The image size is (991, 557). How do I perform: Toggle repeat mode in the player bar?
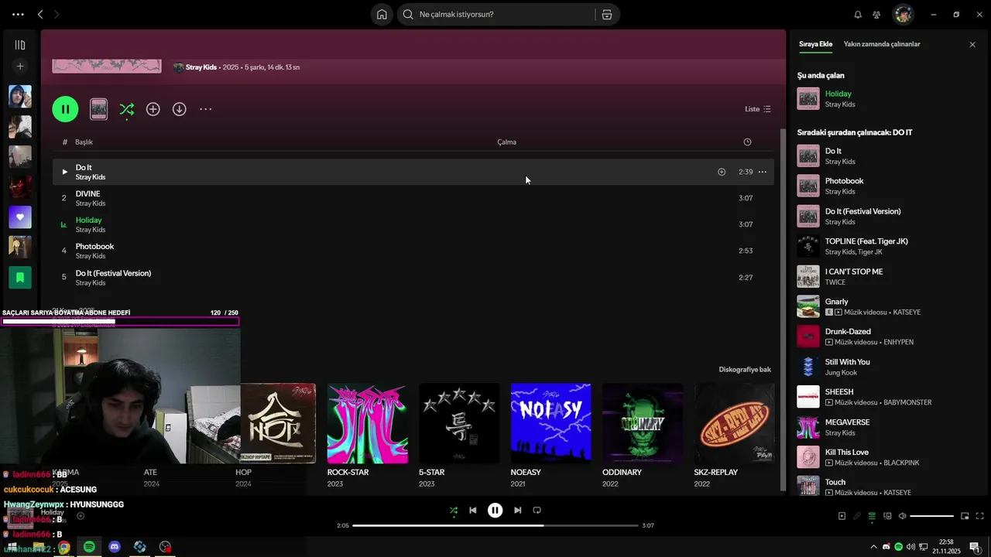pyautogui.click(x=537, y=510)
